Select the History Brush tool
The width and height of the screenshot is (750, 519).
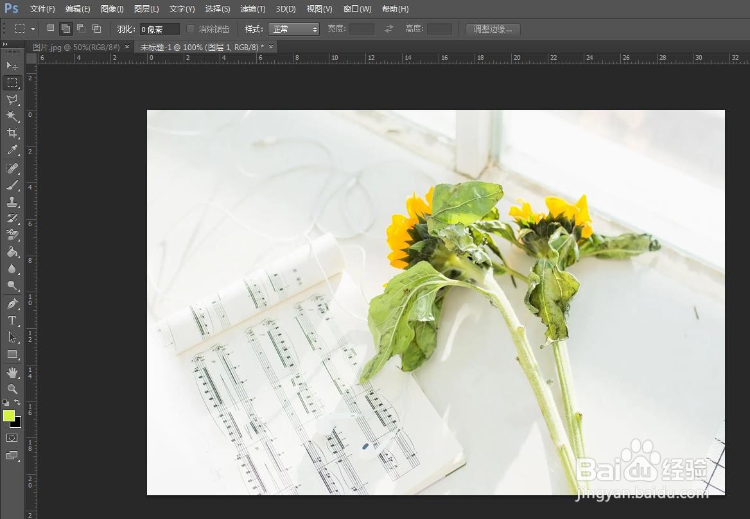(12, 218)
